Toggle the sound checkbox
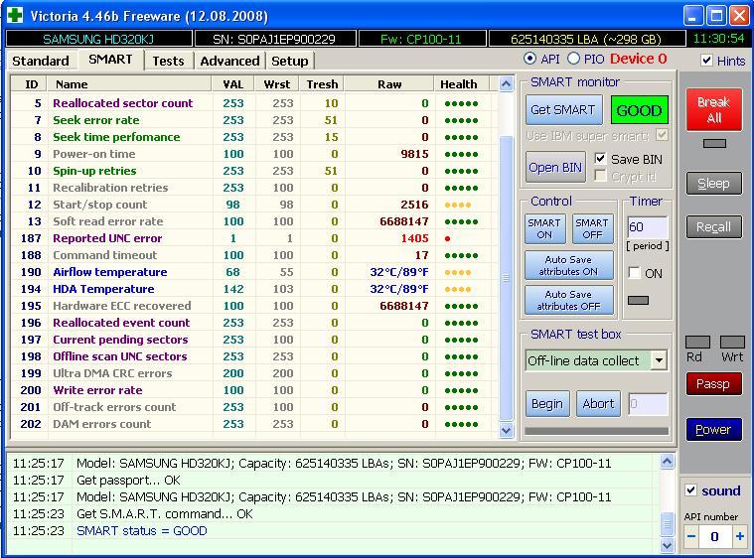This screenshot has height=558, width=754. [691, 490]
